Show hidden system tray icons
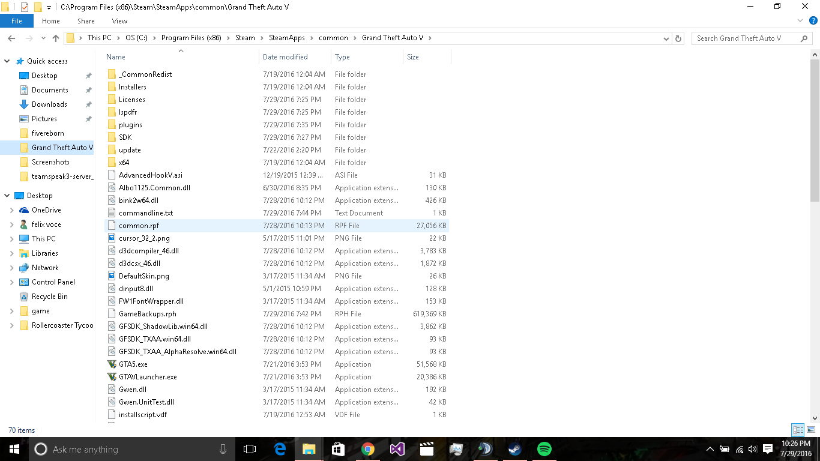The height and width of the screenshot is (461, 820). (x=710, y=449)
